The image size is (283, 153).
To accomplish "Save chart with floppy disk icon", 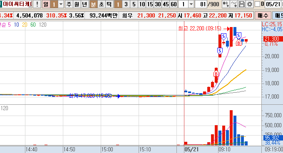I will coord(242,4).
